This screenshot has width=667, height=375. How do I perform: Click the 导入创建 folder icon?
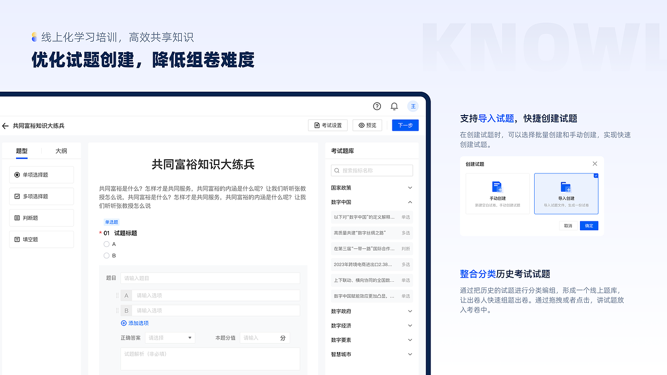click(566, 187)
